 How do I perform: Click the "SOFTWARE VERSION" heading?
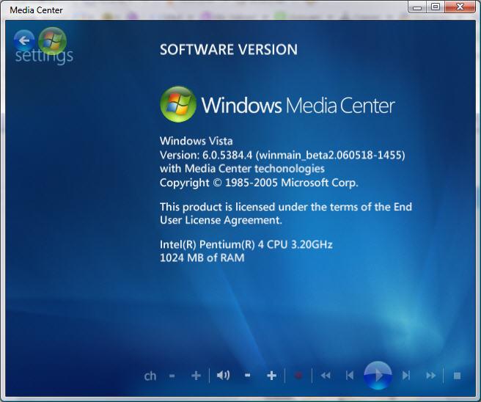[229, 50]
